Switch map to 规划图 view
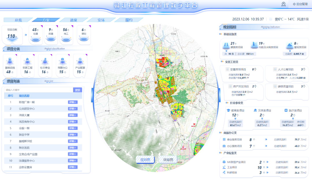Image resolution: width=312 pixels, height=180 pixels. click(x=146, y=160)
